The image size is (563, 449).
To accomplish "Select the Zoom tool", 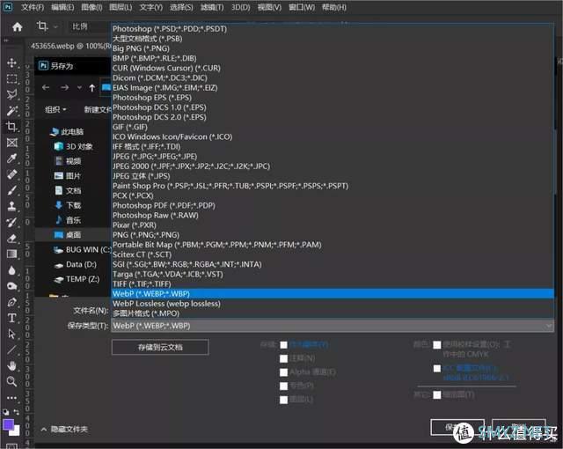I will tap(11, 381).
